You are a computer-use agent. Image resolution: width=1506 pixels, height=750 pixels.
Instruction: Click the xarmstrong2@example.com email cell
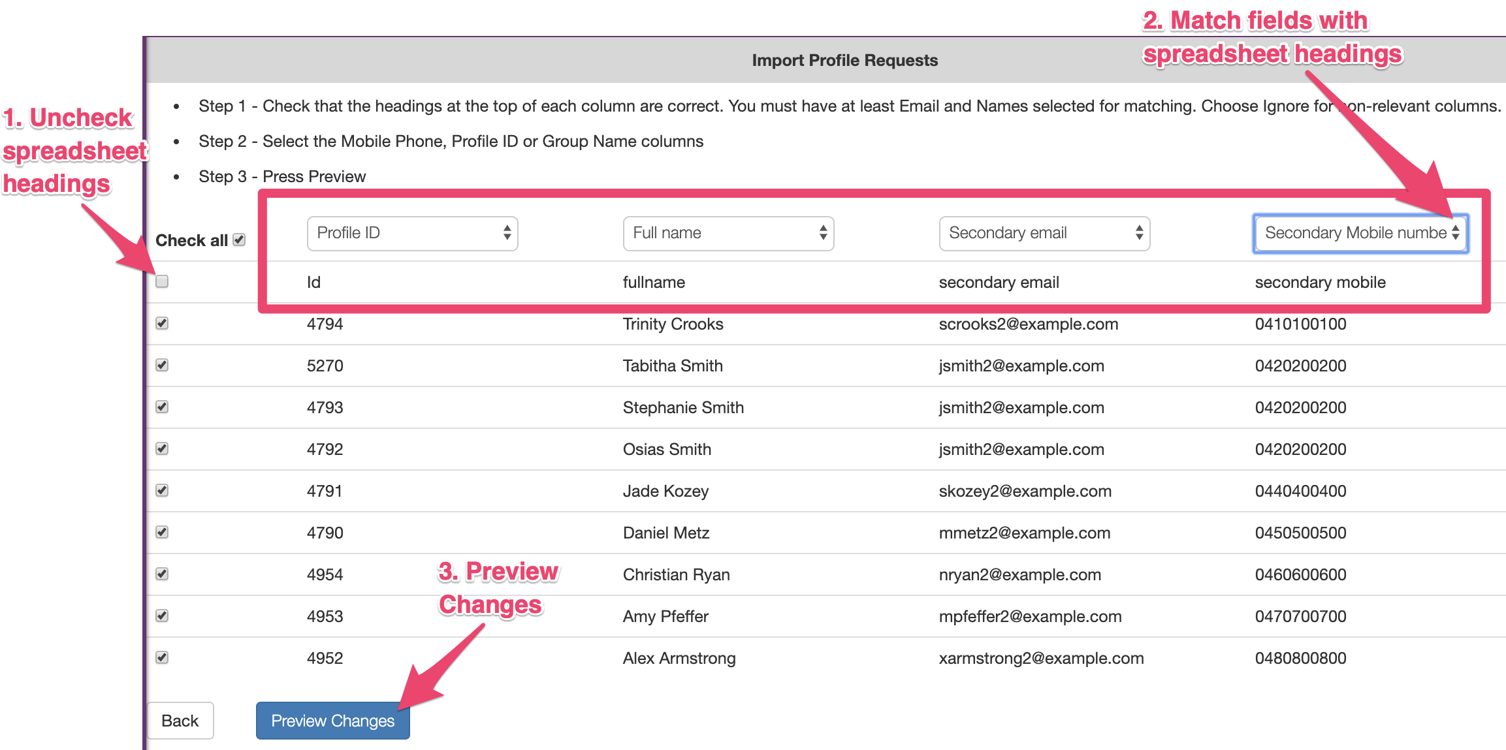click(x=1041, y=658)
